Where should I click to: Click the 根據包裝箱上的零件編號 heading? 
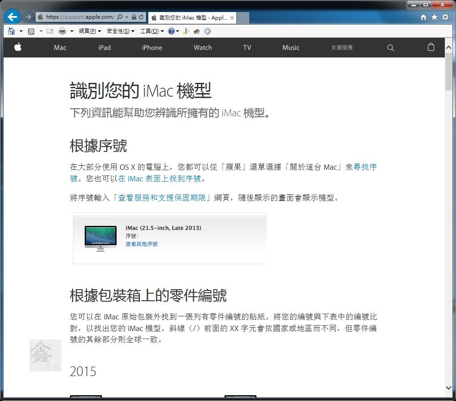pyautogui.click(x=148, y=295)
